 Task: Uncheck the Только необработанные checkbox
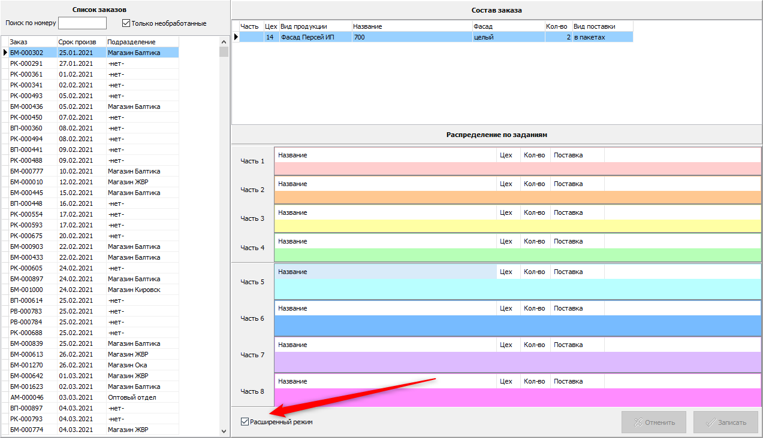pos(126,23)
